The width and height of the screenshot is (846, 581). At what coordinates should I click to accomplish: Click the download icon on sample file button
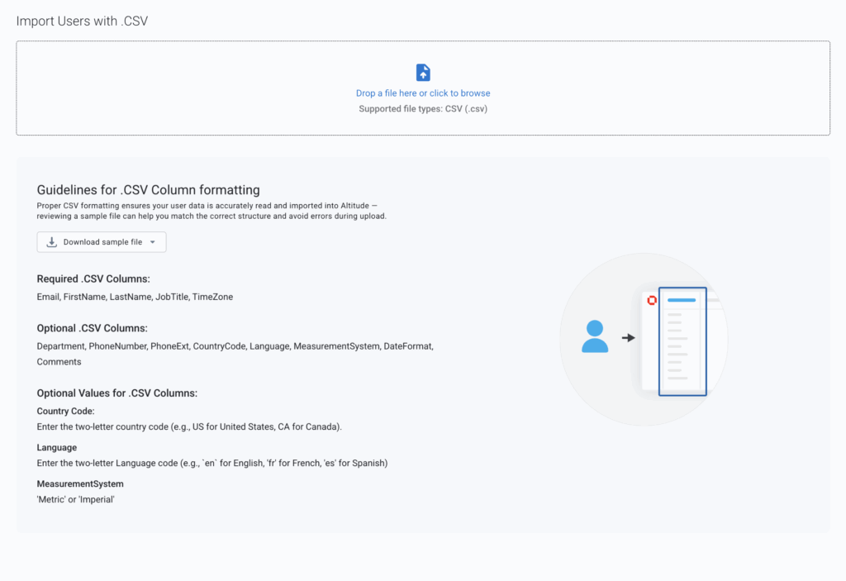tap(52, 242)
